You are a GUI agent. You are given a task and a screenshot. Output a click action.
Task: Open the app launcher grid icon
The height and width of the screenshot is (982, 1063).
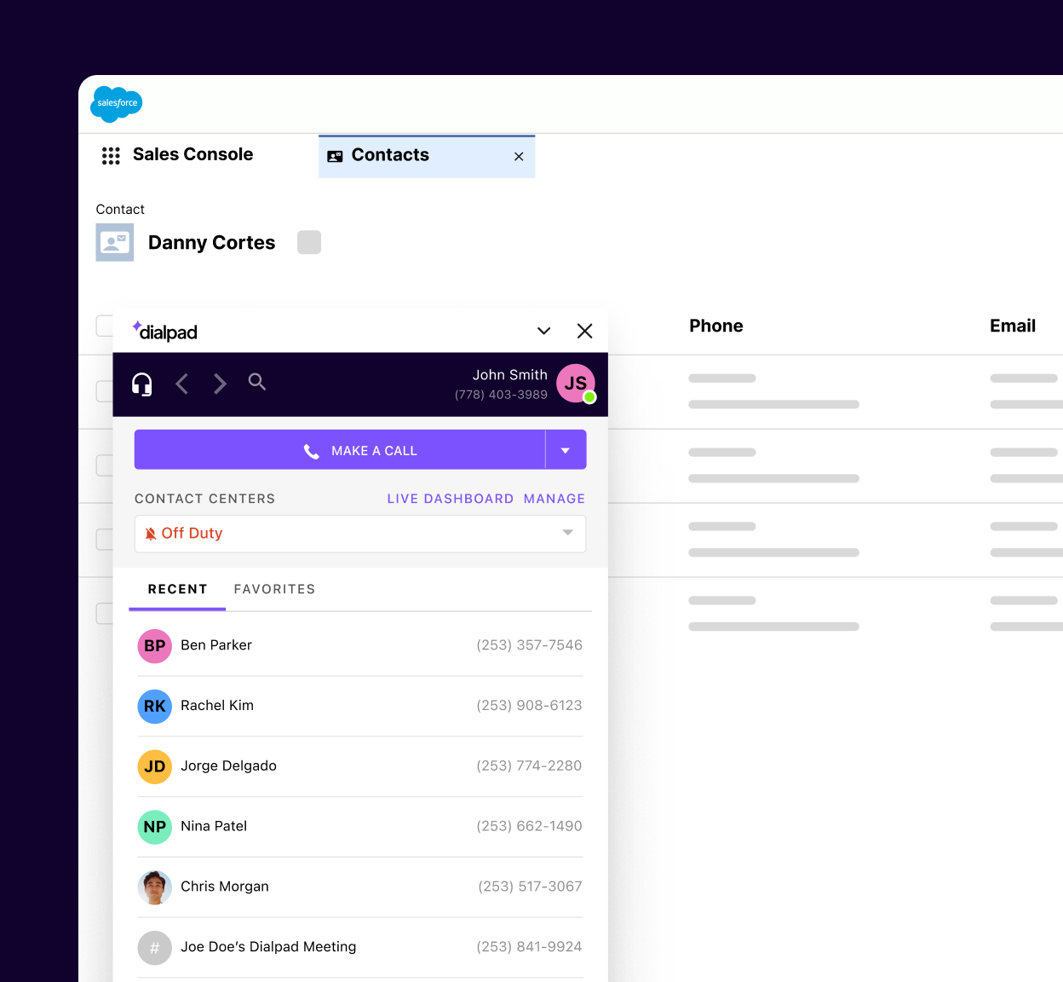(x=111, y=155)
